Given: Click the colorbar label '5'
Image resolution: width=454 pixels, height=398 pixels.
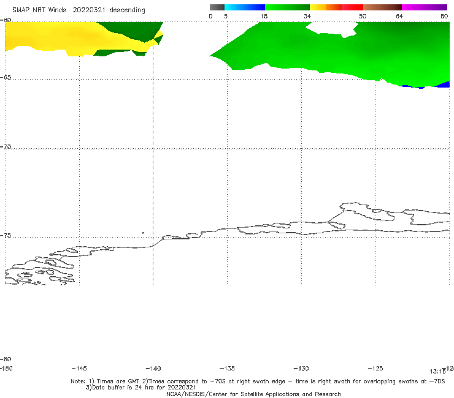Looking at the screenshot, I should [x=226, y=17].
